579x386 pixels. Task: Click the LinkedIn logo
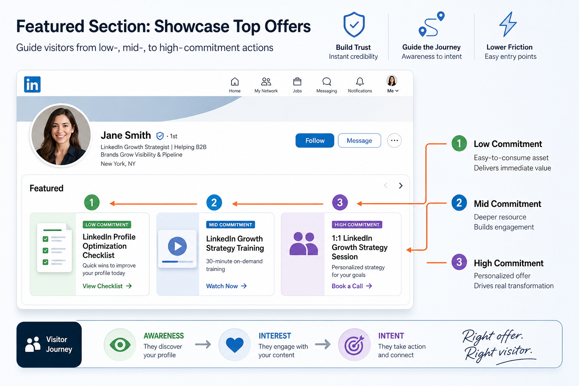tap(32, 84)
